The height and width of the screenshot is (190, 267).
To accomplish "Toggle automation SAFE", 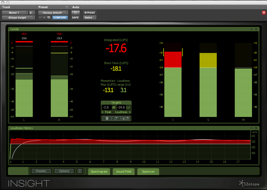I will pyautogui.click(x=75, y=18).
